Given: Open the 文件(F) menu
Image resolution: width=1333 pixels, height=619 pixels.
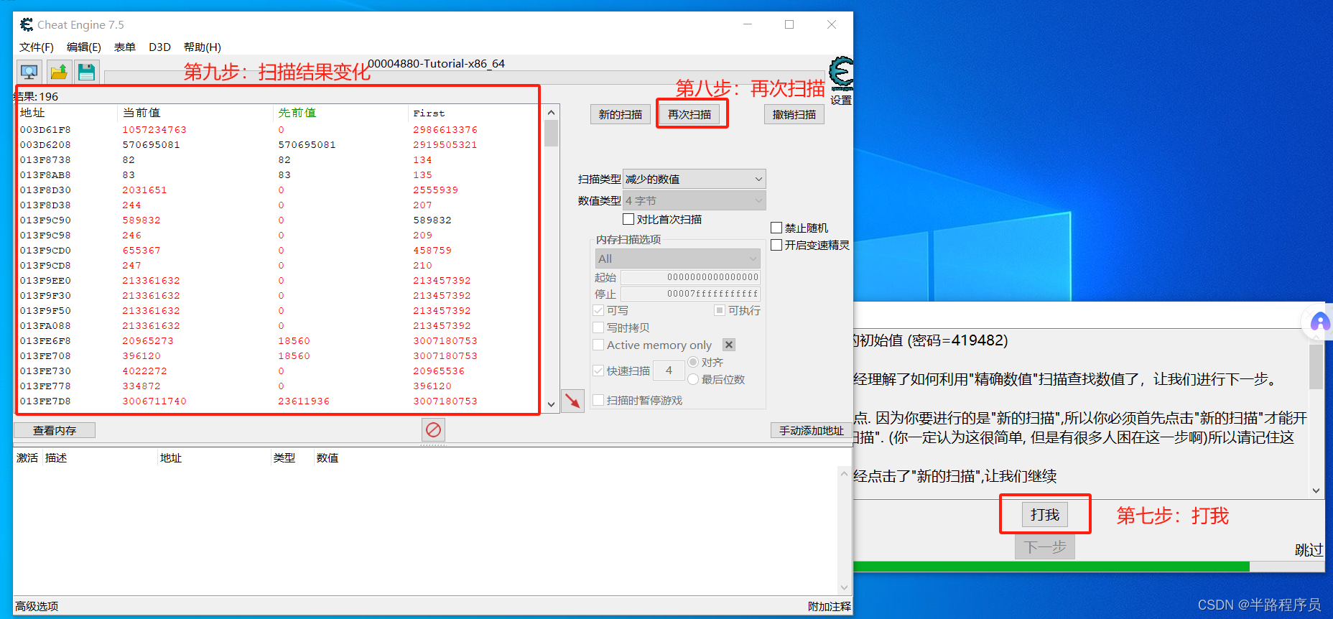Looking at the screenshot, I should [x=37, y=47].
